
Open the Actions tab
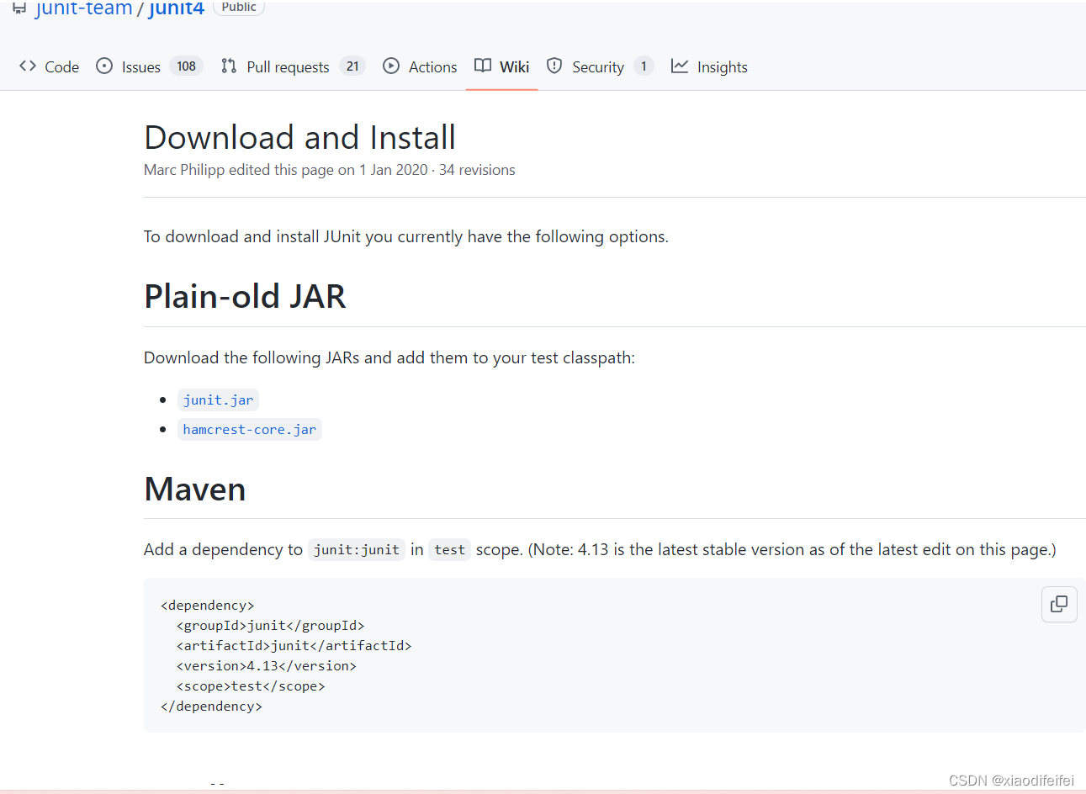(420, 66)
